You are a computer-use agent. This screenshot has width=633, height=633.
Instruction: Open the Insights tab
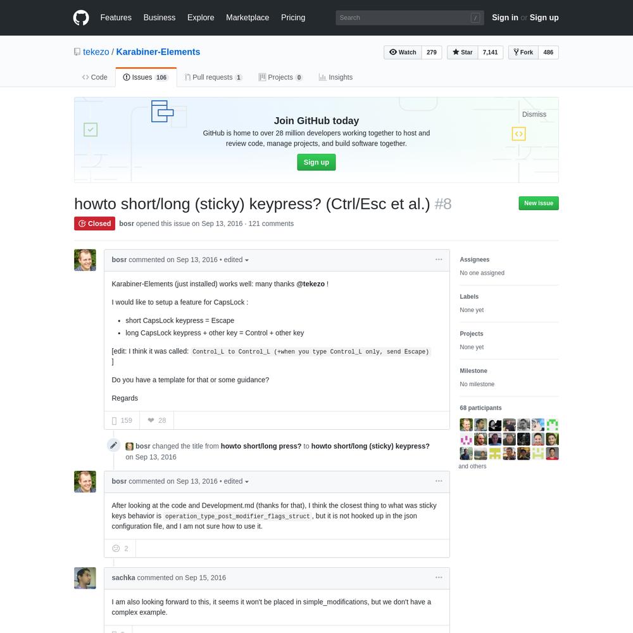335,77
